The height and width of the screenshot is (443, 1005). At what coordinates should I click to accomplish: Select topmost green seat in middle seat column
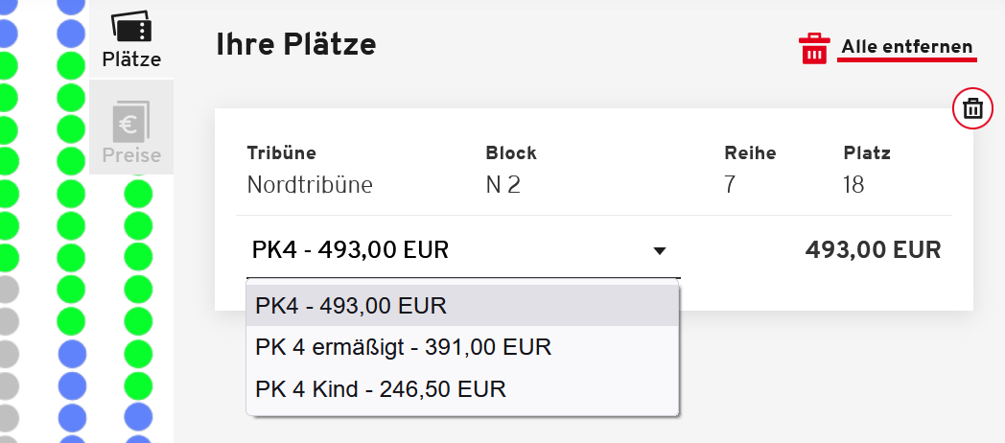click(71, 66)
